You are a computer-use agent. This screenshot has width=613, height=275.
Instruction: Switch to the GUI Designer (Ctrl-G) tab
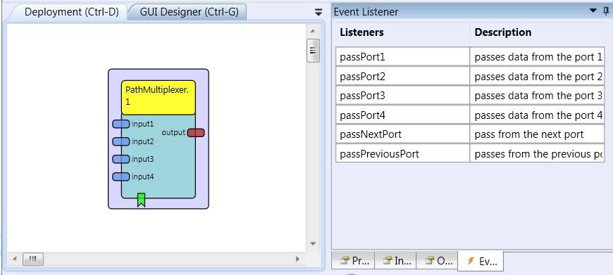pos(189,12)
